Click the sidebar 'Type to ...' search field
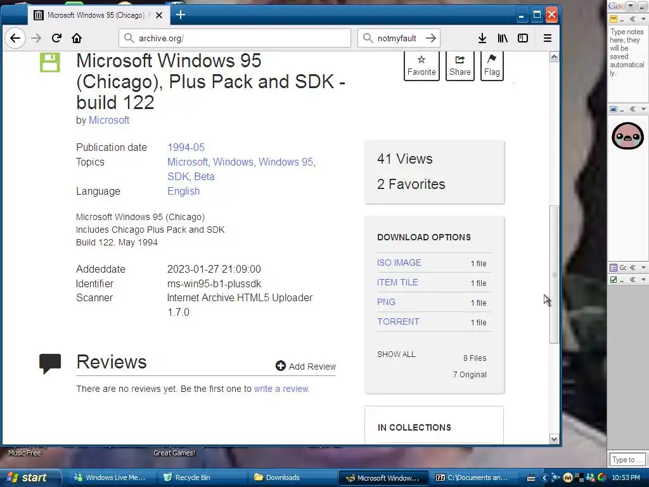 tap(627, 460)
